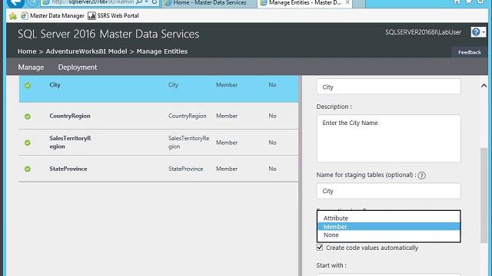Go to Home in breadcrumb
The image size is (492, 276).
click(x=27, y=51)
